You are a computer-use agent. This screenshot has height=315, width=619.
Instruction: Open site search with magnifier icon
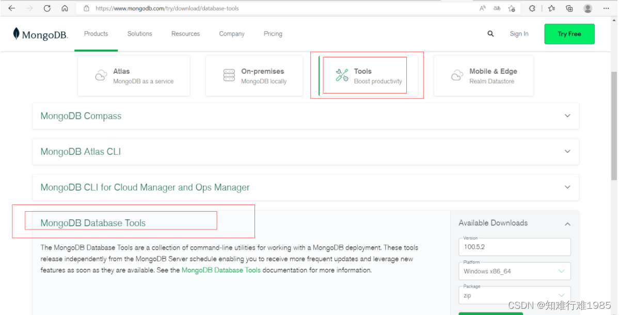tap(490, 34)
